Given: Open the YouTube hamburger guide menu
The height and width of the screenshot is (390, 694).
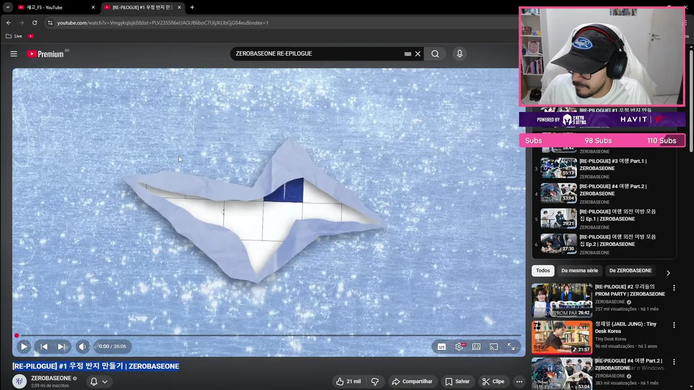Looking at the screenshot, I should (x=14, y=54).
